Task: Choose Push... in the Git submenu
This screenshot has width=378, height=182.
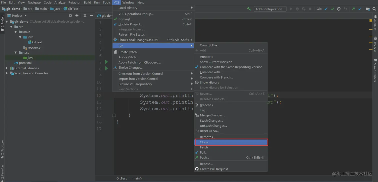Action: [x=231, y=158]
